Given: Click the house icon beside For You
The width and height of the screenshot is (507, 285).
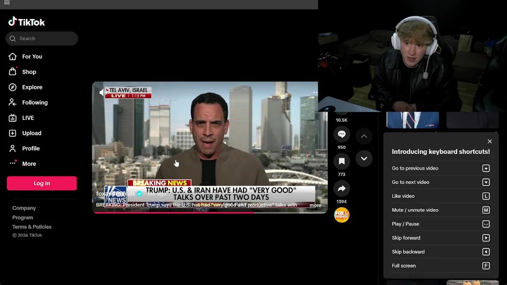Looking at the screenshot, I should click(13, 56).
